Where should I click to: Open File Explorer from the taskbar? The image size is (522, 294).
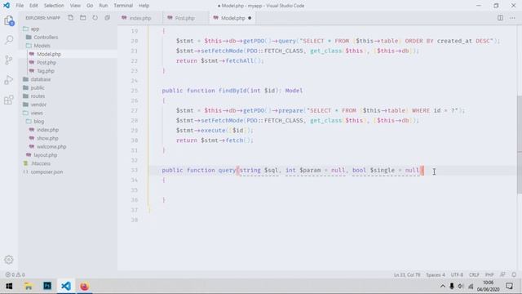pos(29,287)
